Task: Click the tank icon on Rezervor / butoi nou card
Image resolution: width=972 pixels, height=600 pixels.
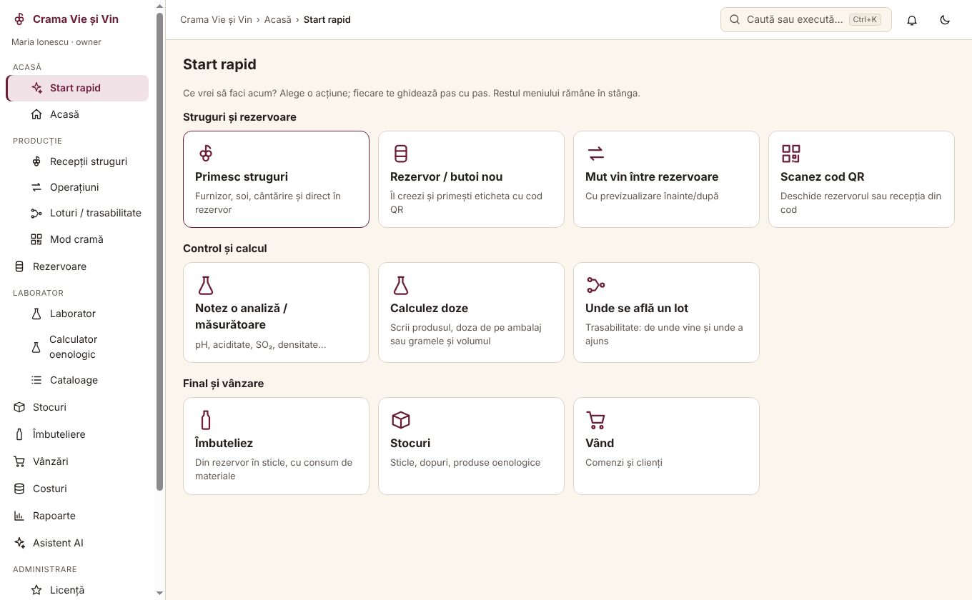Action: (401, 154)
